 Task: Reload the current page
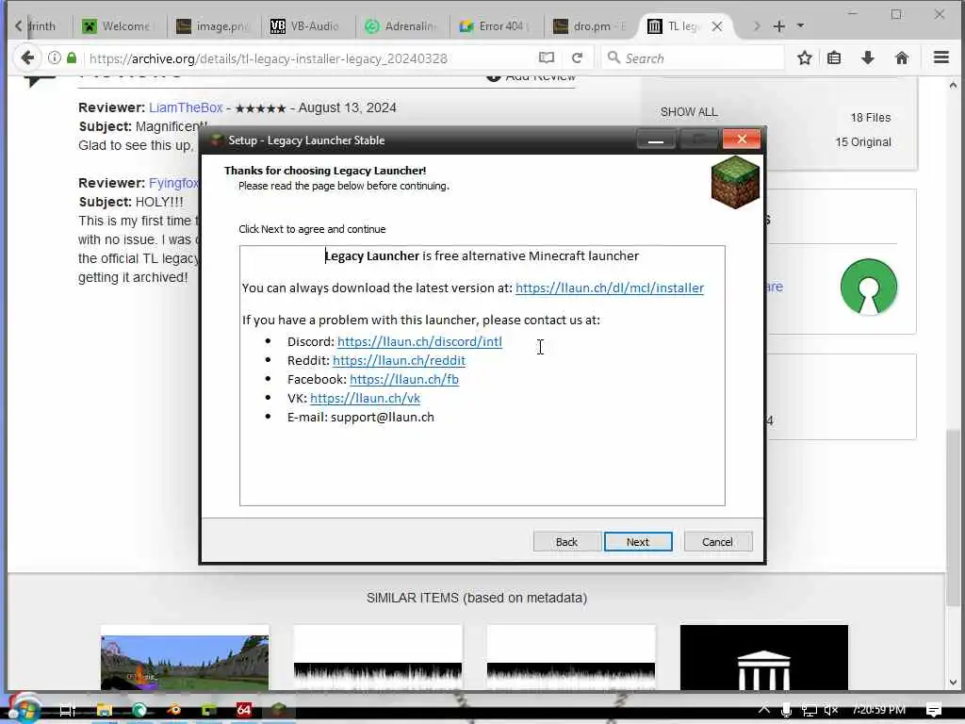(x=577, y=58)
